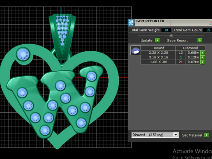This screenshot has width=212, height=159.
Task: Click the gem count cell showing 21
Action: pyautogui.click(x=181, y=62)
